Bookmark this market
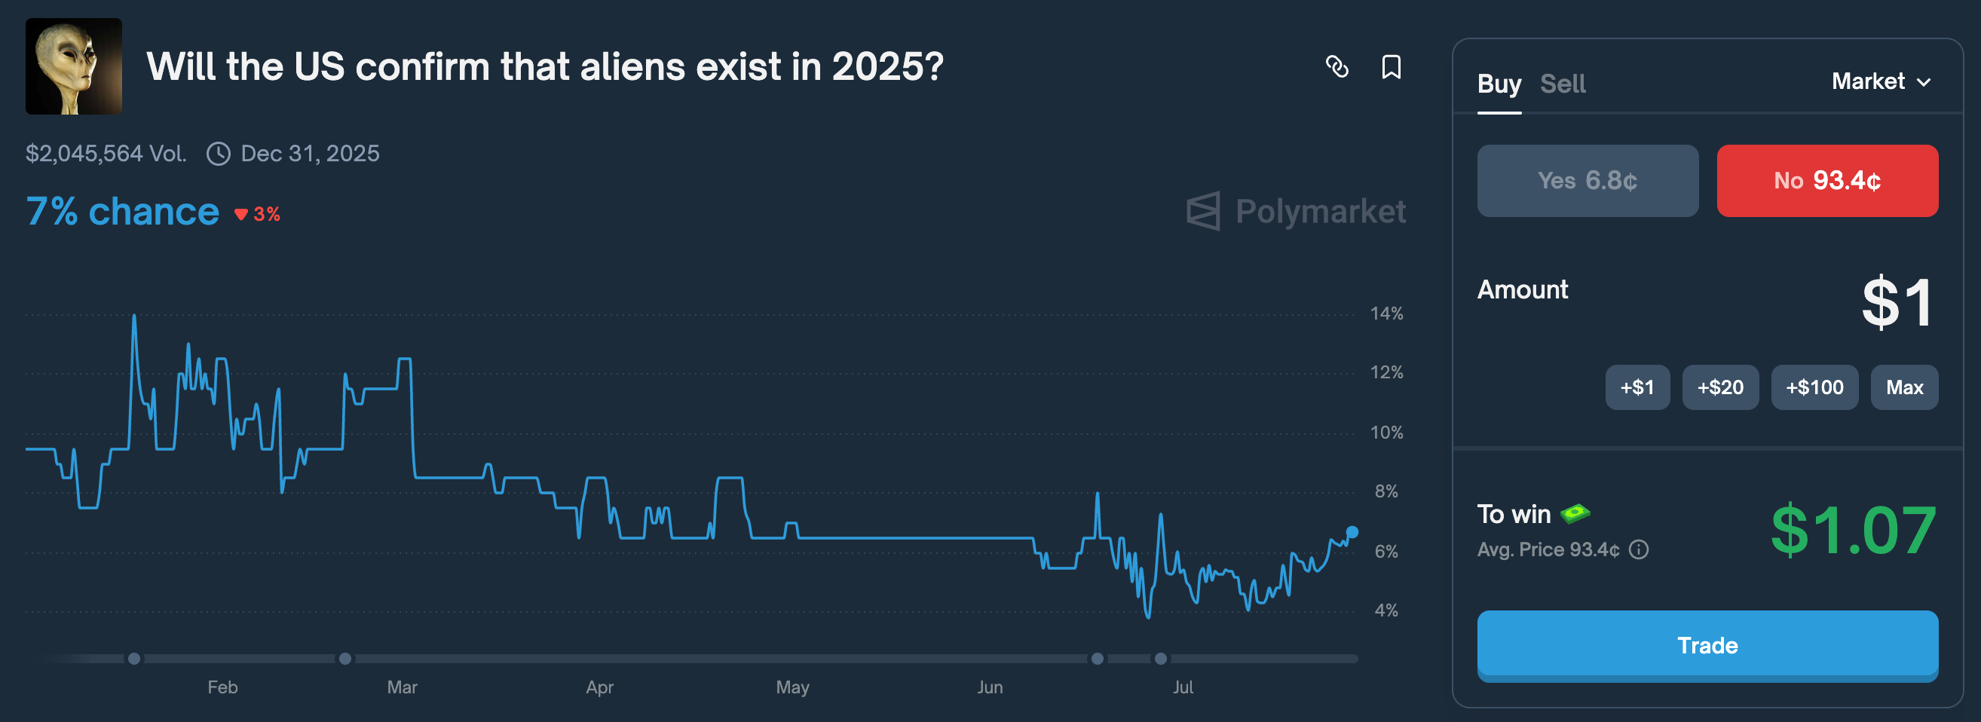This screenshot has width=1981, height=722. pos(1390,67)
